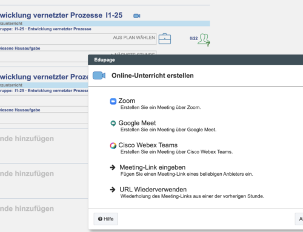This screenshot has width=303, height=232.
Task: Select Google Meet as the meeting provider
Action: [x=137, y=123]
